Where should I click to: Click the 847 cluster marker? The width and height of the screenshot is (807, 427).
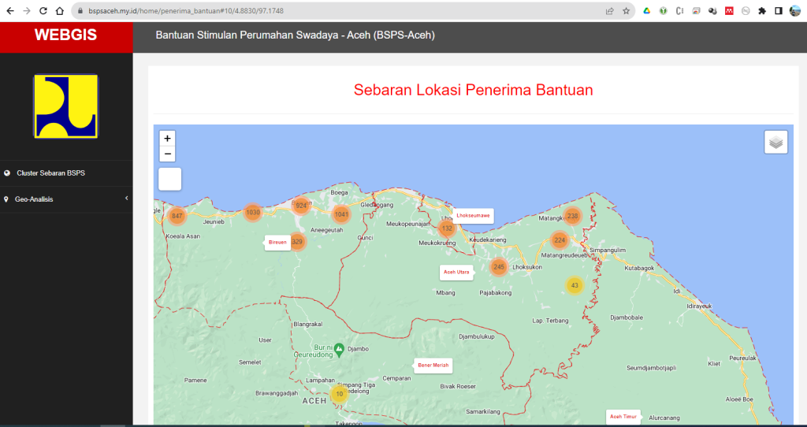pyautogui.click(x=177, y=216)
